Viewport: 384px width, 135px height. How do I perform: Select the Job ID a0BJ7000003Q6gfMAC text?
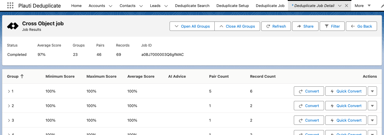click(x=162, y=54)
